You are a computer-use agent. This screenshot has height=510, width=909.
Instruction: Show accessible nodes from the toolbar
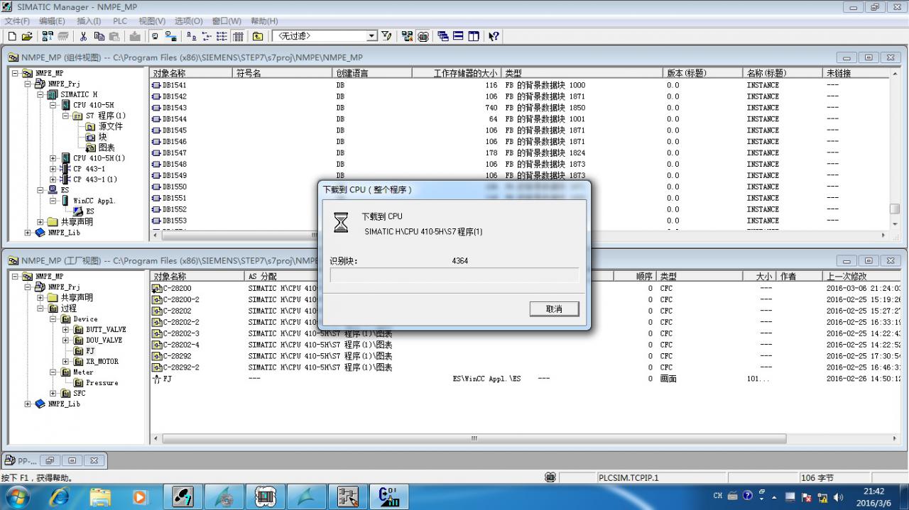(48, 36)
